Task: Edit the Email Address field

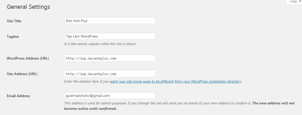Action: point(110,96)
